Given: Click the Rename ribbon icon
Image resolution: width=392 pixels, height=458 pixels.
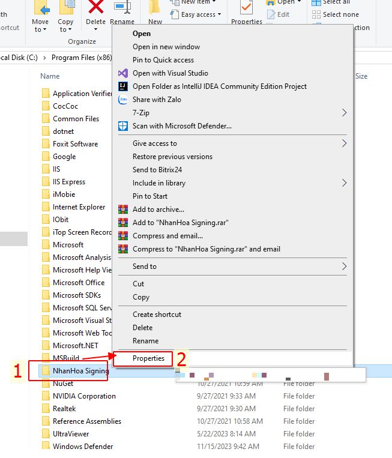Looking at the screenshot, I should tap(122, 8).
